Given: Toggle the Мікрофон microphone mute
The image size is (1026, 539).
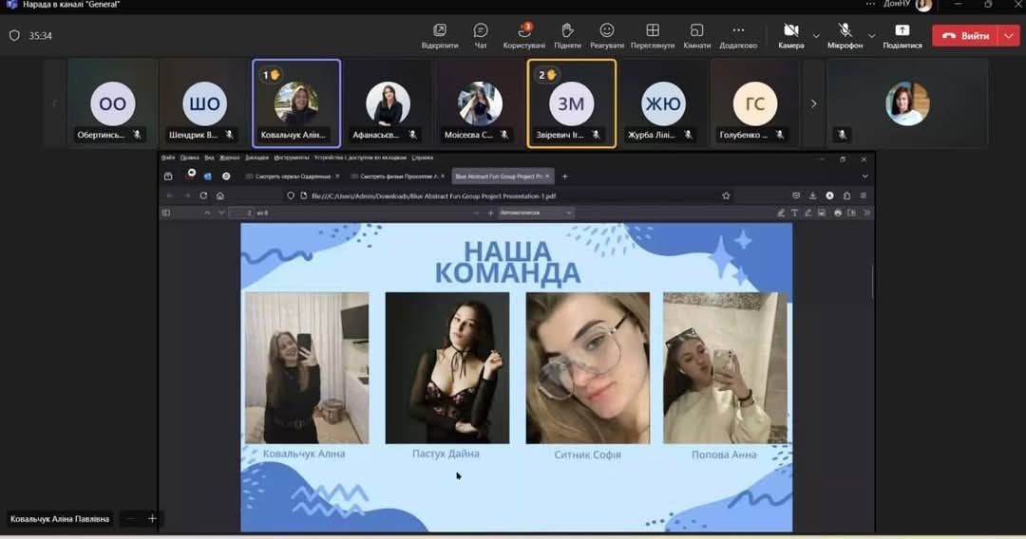Looking at the screenshot, I should pyautogui.click(x=845, y=36).
